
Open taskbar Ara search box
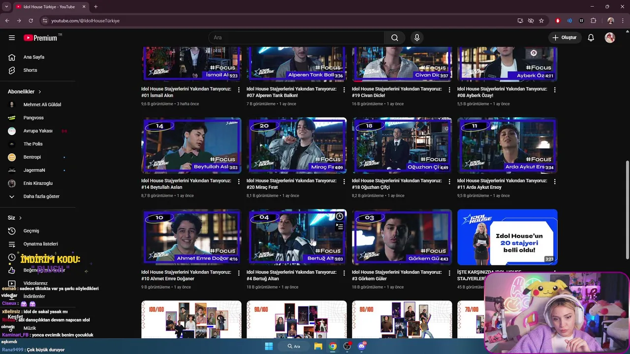[x=294, y=346]
